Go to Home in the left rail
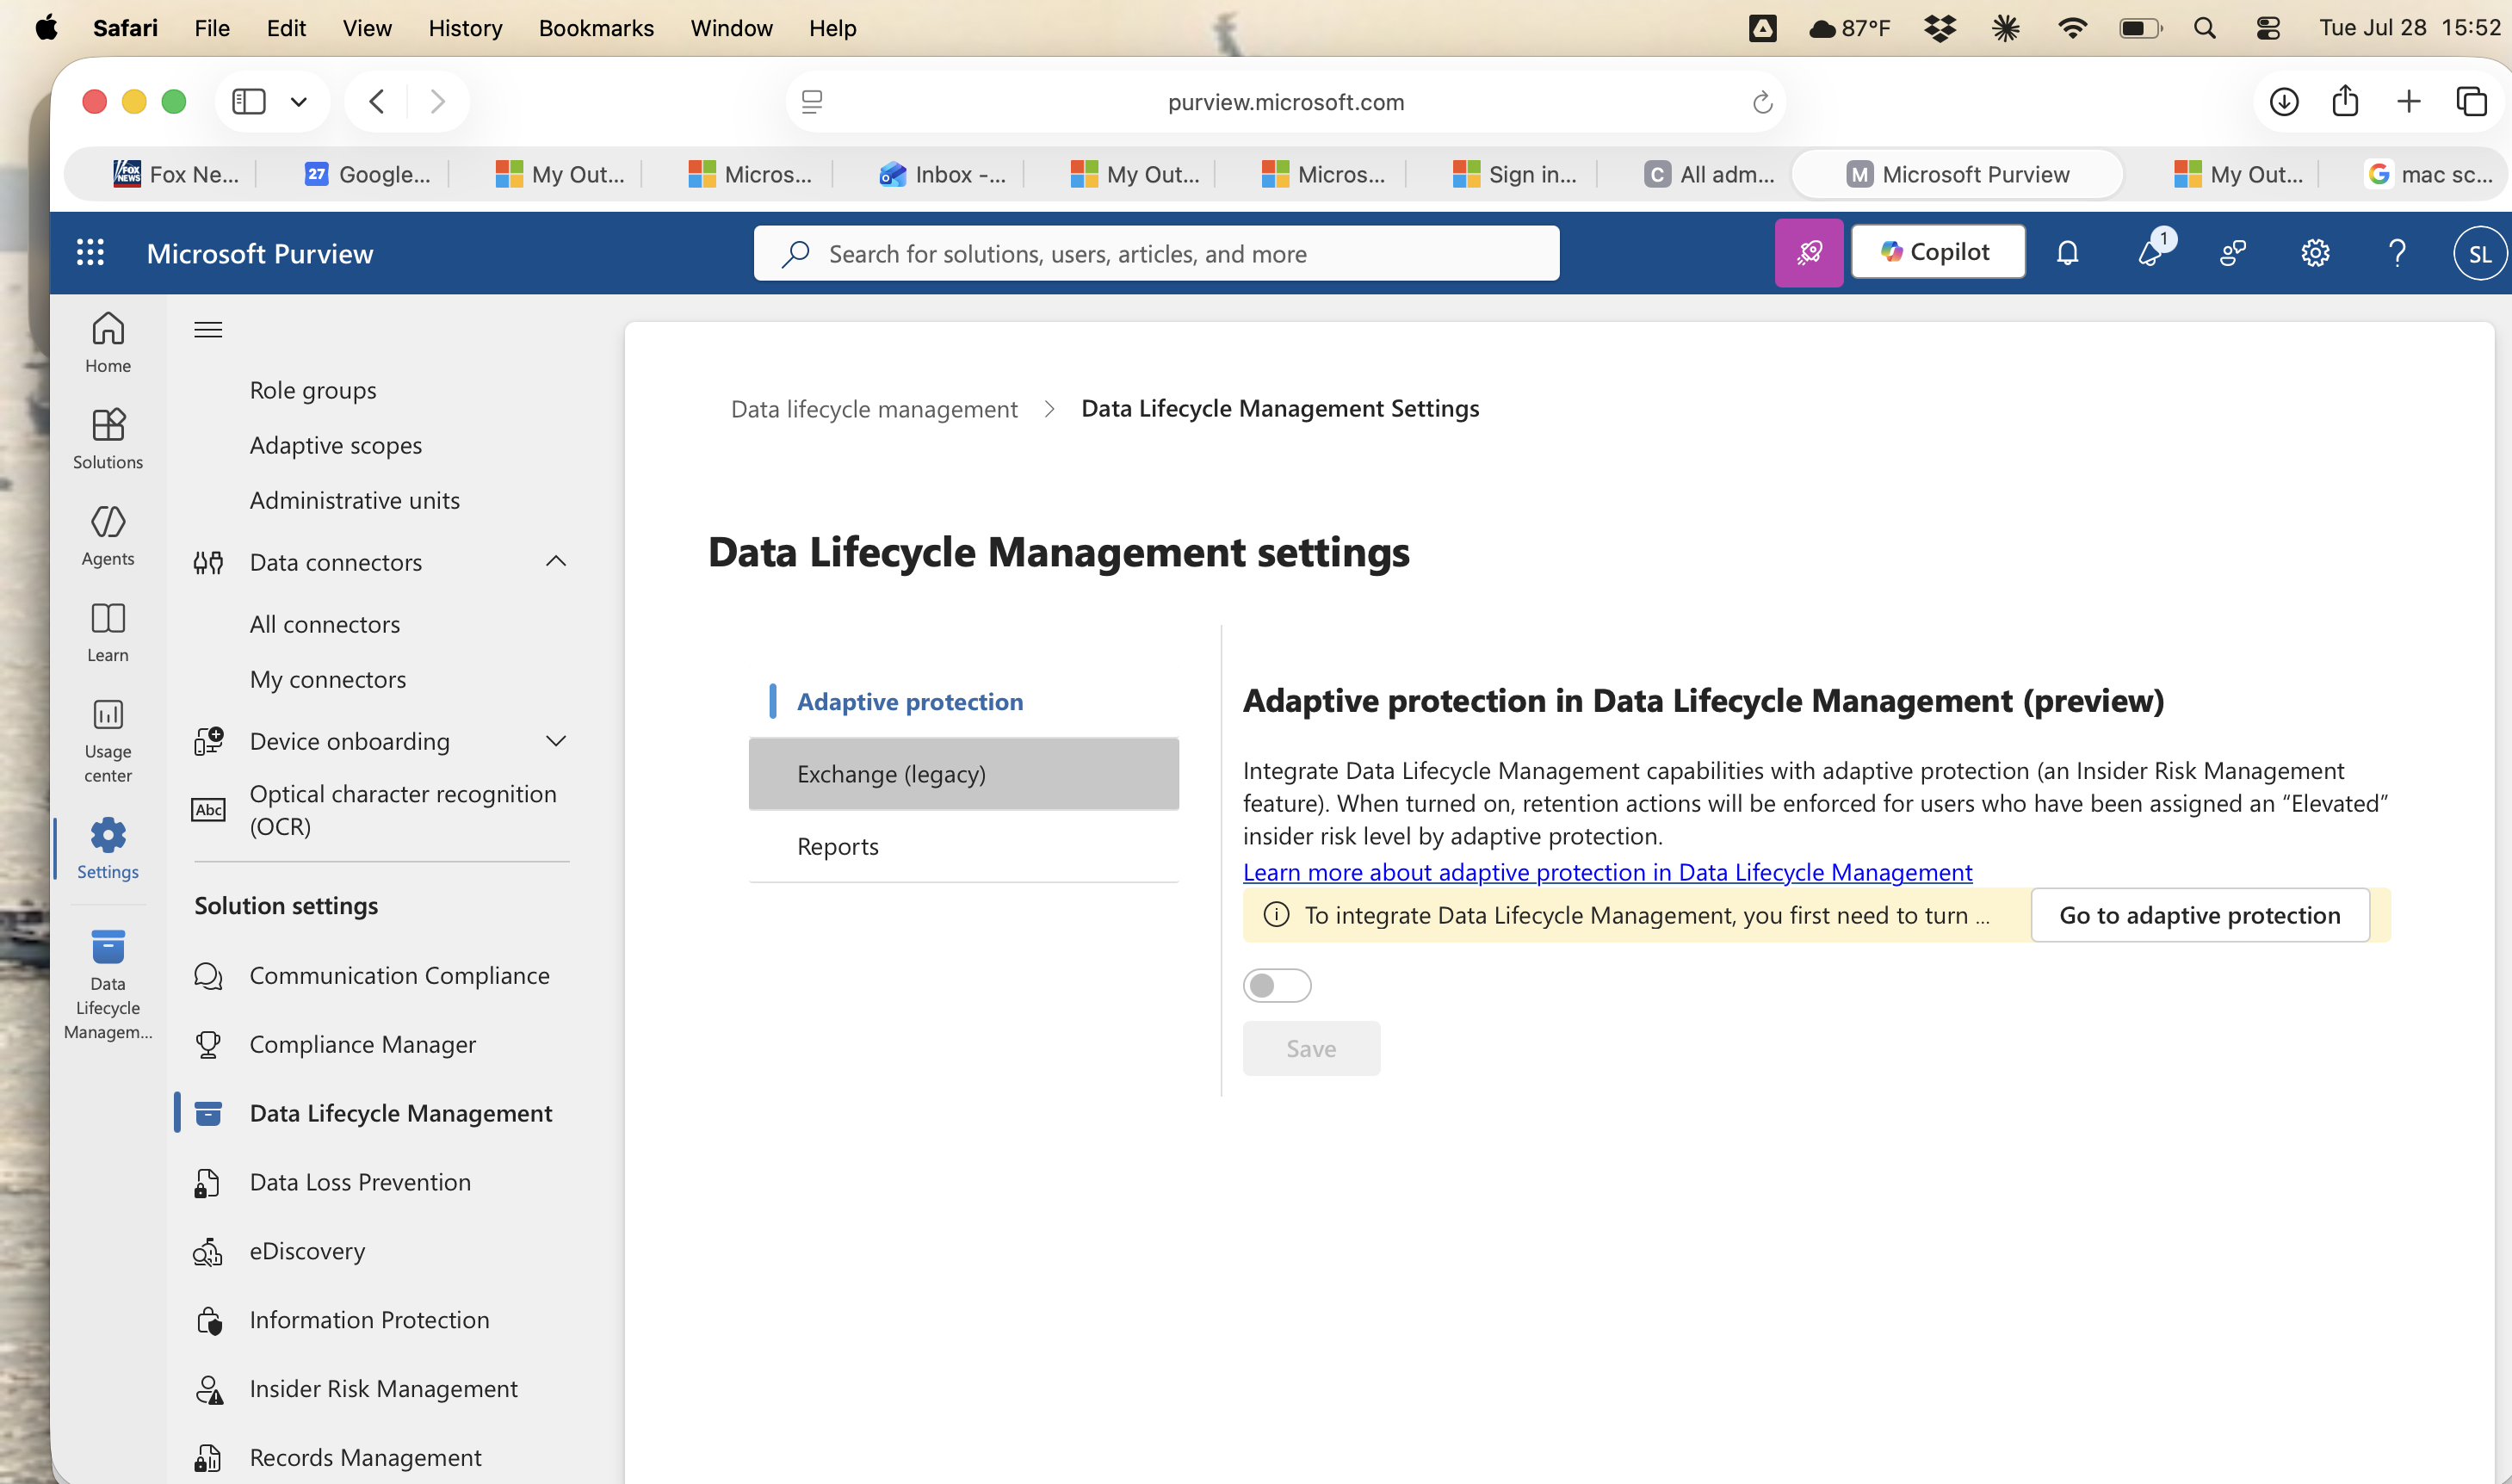Image resolution: width=2512 pixels, height=1484 pixels. coord(108,343)
